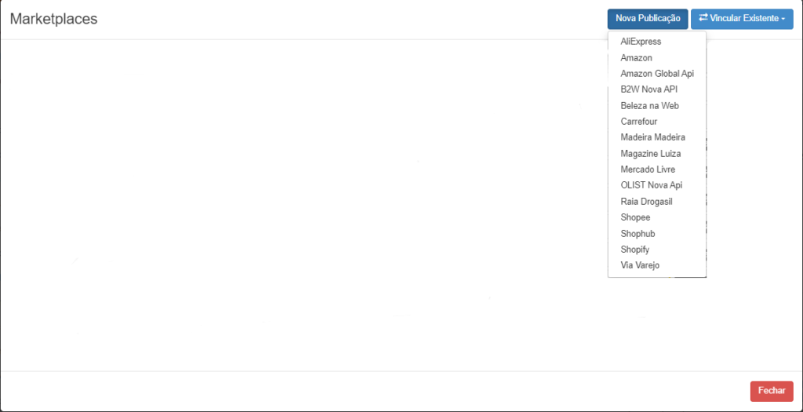The height and width of the screenshot is (412, 803).
Task: Click the swap arrows icon on Vincular Existente
Action: click(703, 18)
